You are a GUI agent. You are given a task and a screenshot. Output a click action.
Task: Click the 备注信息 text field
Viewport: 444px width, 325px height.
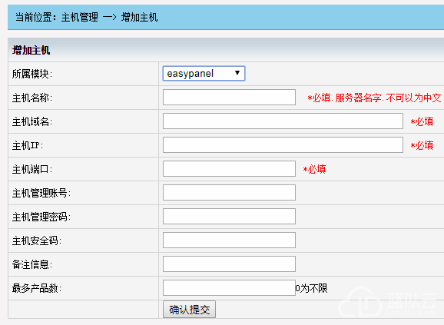coord(229,264)
